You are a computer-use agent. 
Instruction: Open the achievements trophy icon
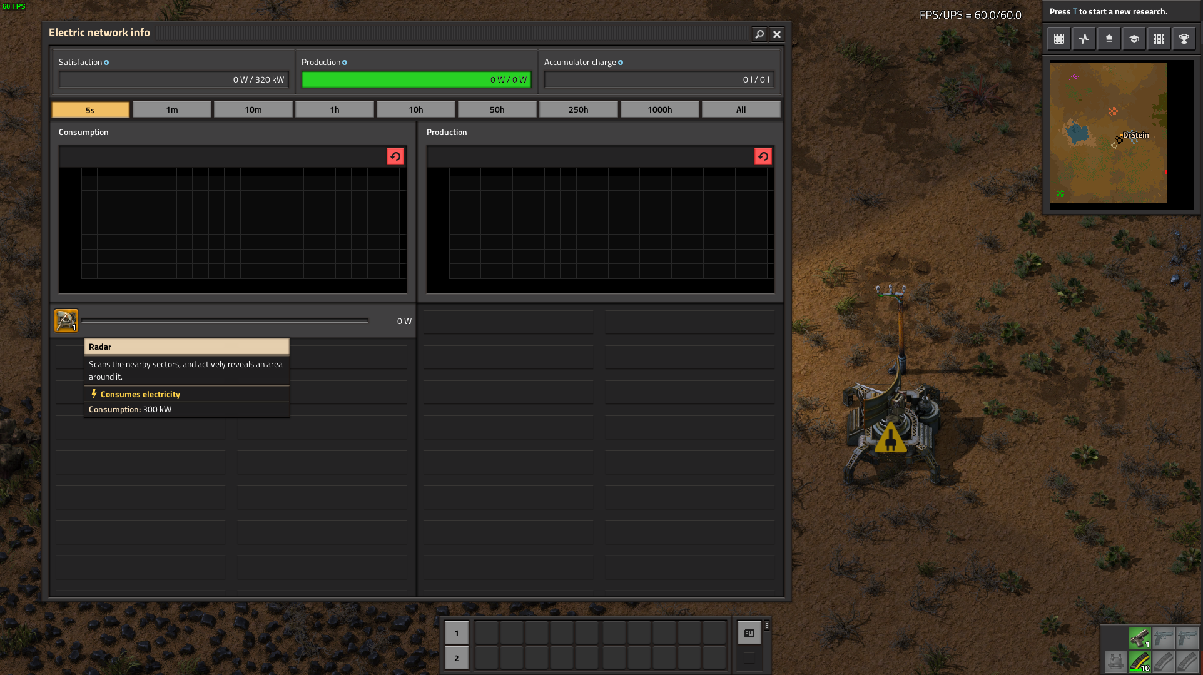pos(1184,39)
